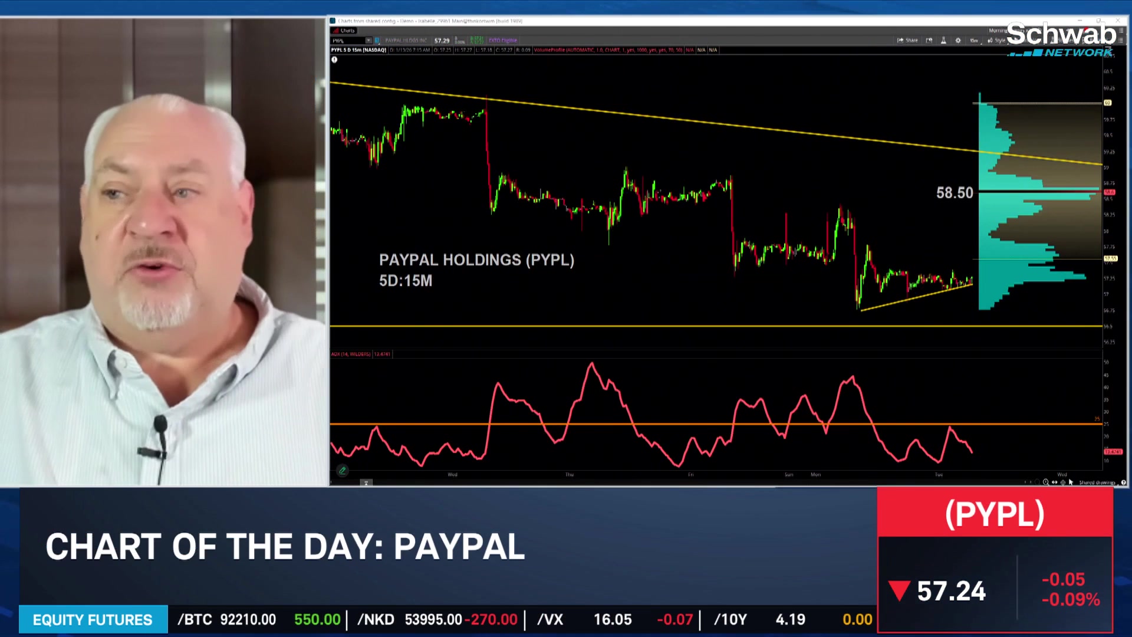Click the help question mark in the bottom corner

[x=1123, y=482]
